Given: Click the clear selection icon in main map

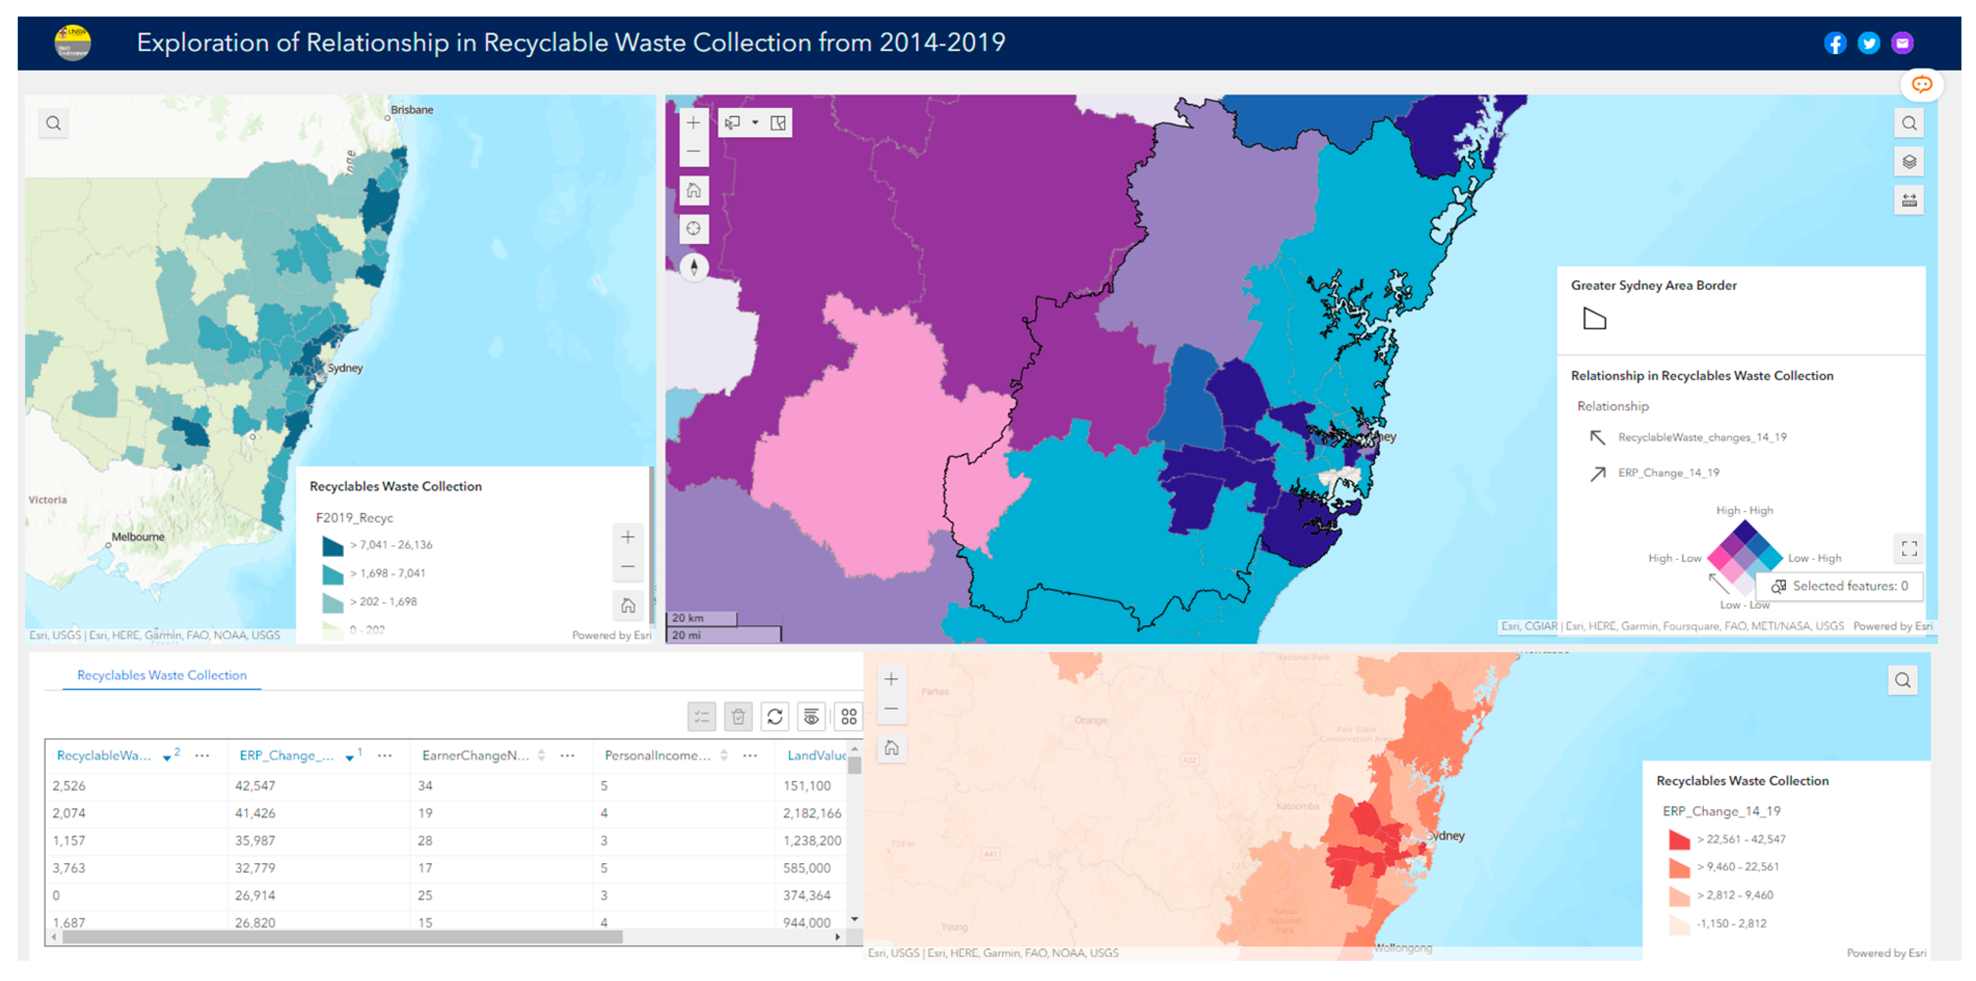Looking at the screenshot, I should pyautogui.click(x=778, y=122).
